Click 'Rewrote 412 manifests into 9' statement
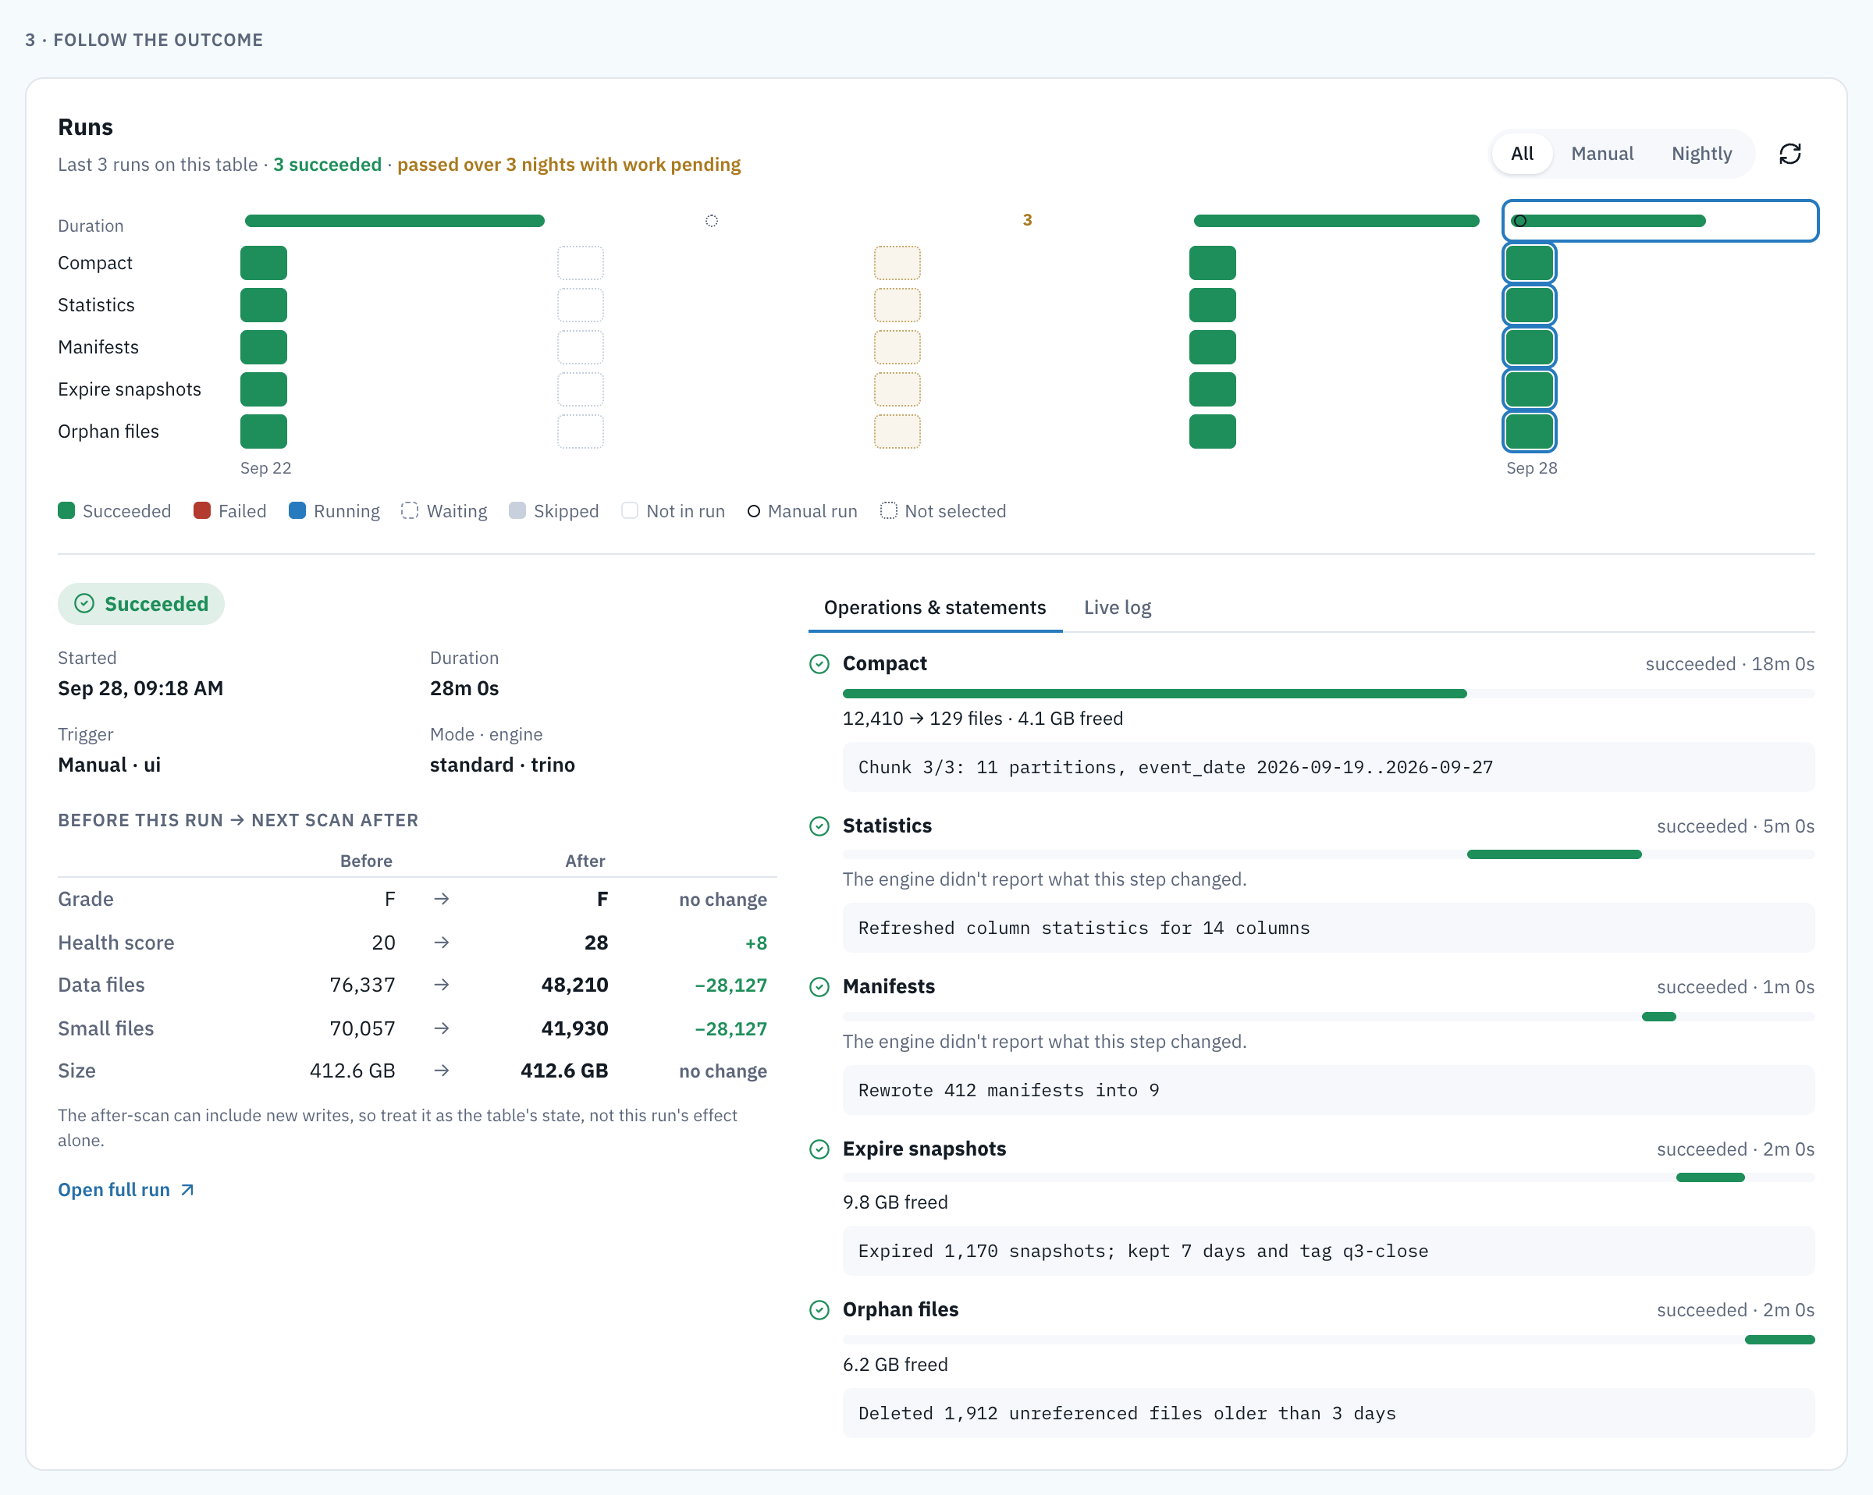 coord(1327,1090)
